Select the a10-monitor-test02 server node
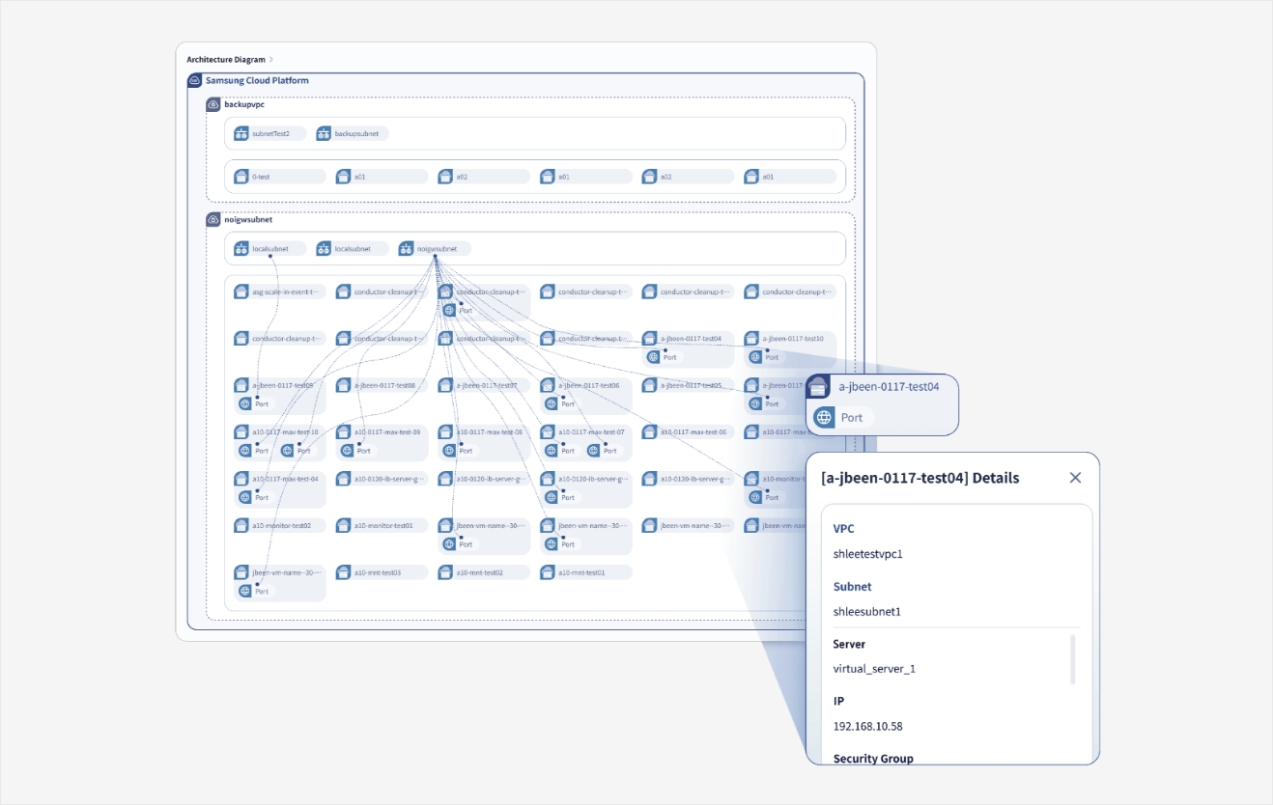The width and height of the screenshot is (1273, 805). (x=280, y=526)
